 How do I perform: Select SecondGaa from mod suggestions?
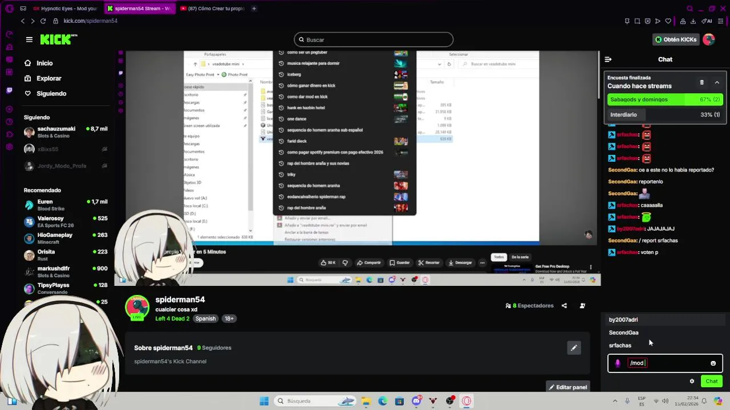[665, 333]
